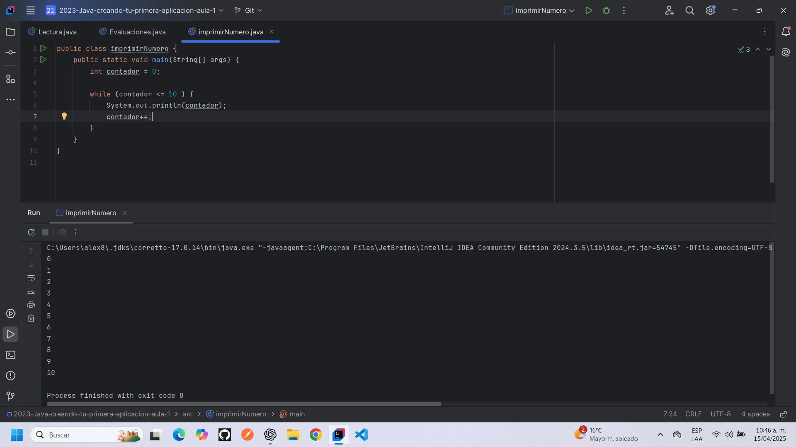Open the Project tool window folder icon
796x447 pixels.
pos(10,32)
